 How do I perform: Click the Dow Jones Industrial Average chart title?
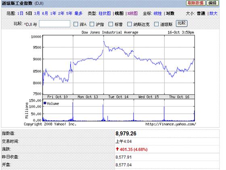[110, 32]
